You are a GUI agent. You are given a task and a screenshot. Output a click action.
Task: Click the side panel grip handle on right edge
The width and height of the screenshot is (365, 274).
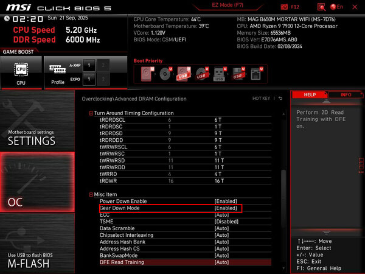pos(361,166)
